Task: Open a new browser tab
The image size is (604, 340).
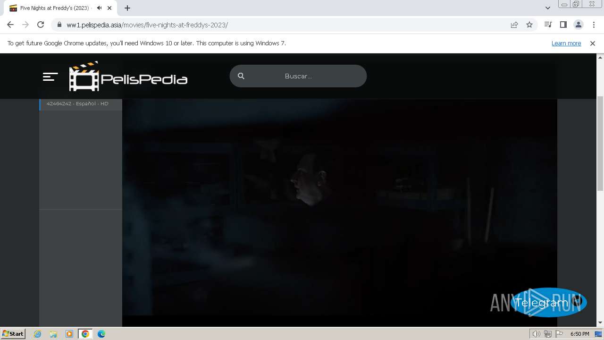Action: [x=127, y=8]
